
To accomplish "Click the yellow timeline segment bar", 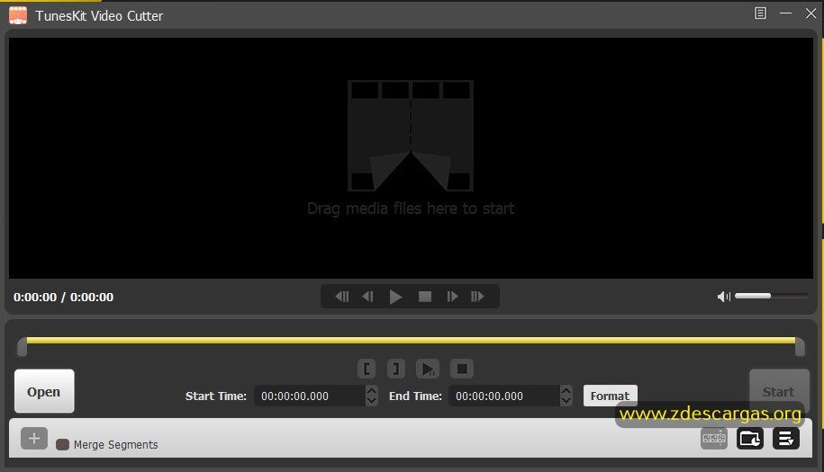I will (x=411, y=341).
